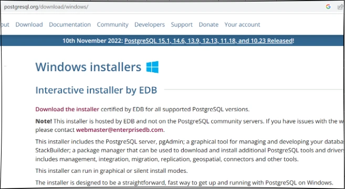The image size is (345, 189).
Task: Click the webmaster@enterprisedb.com email link
Action: [120, 130]
